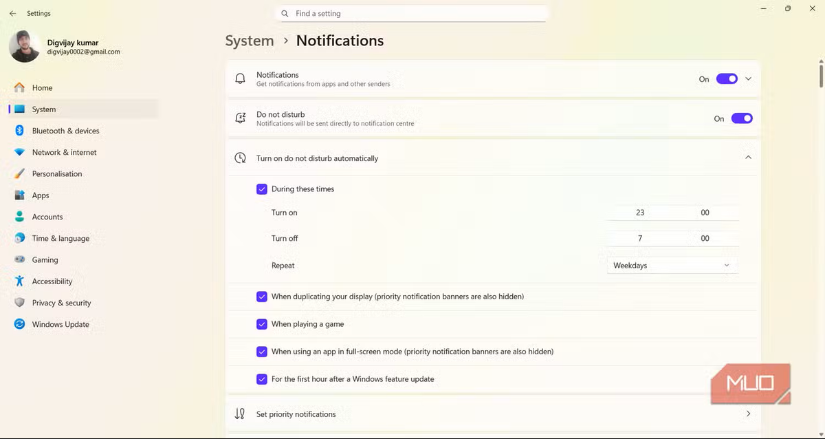Open the Network & internet wifi icon

19,152
